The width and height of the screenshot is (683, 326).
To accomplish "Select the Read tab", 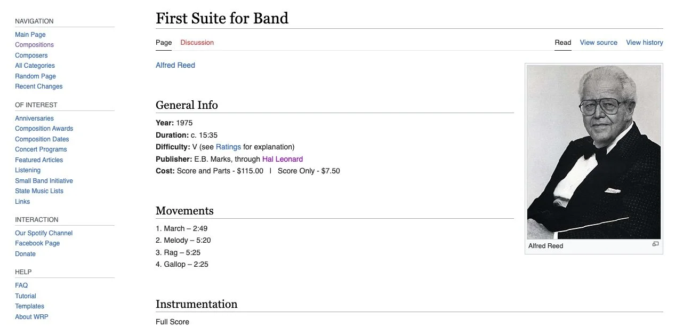I will point(563,43).
